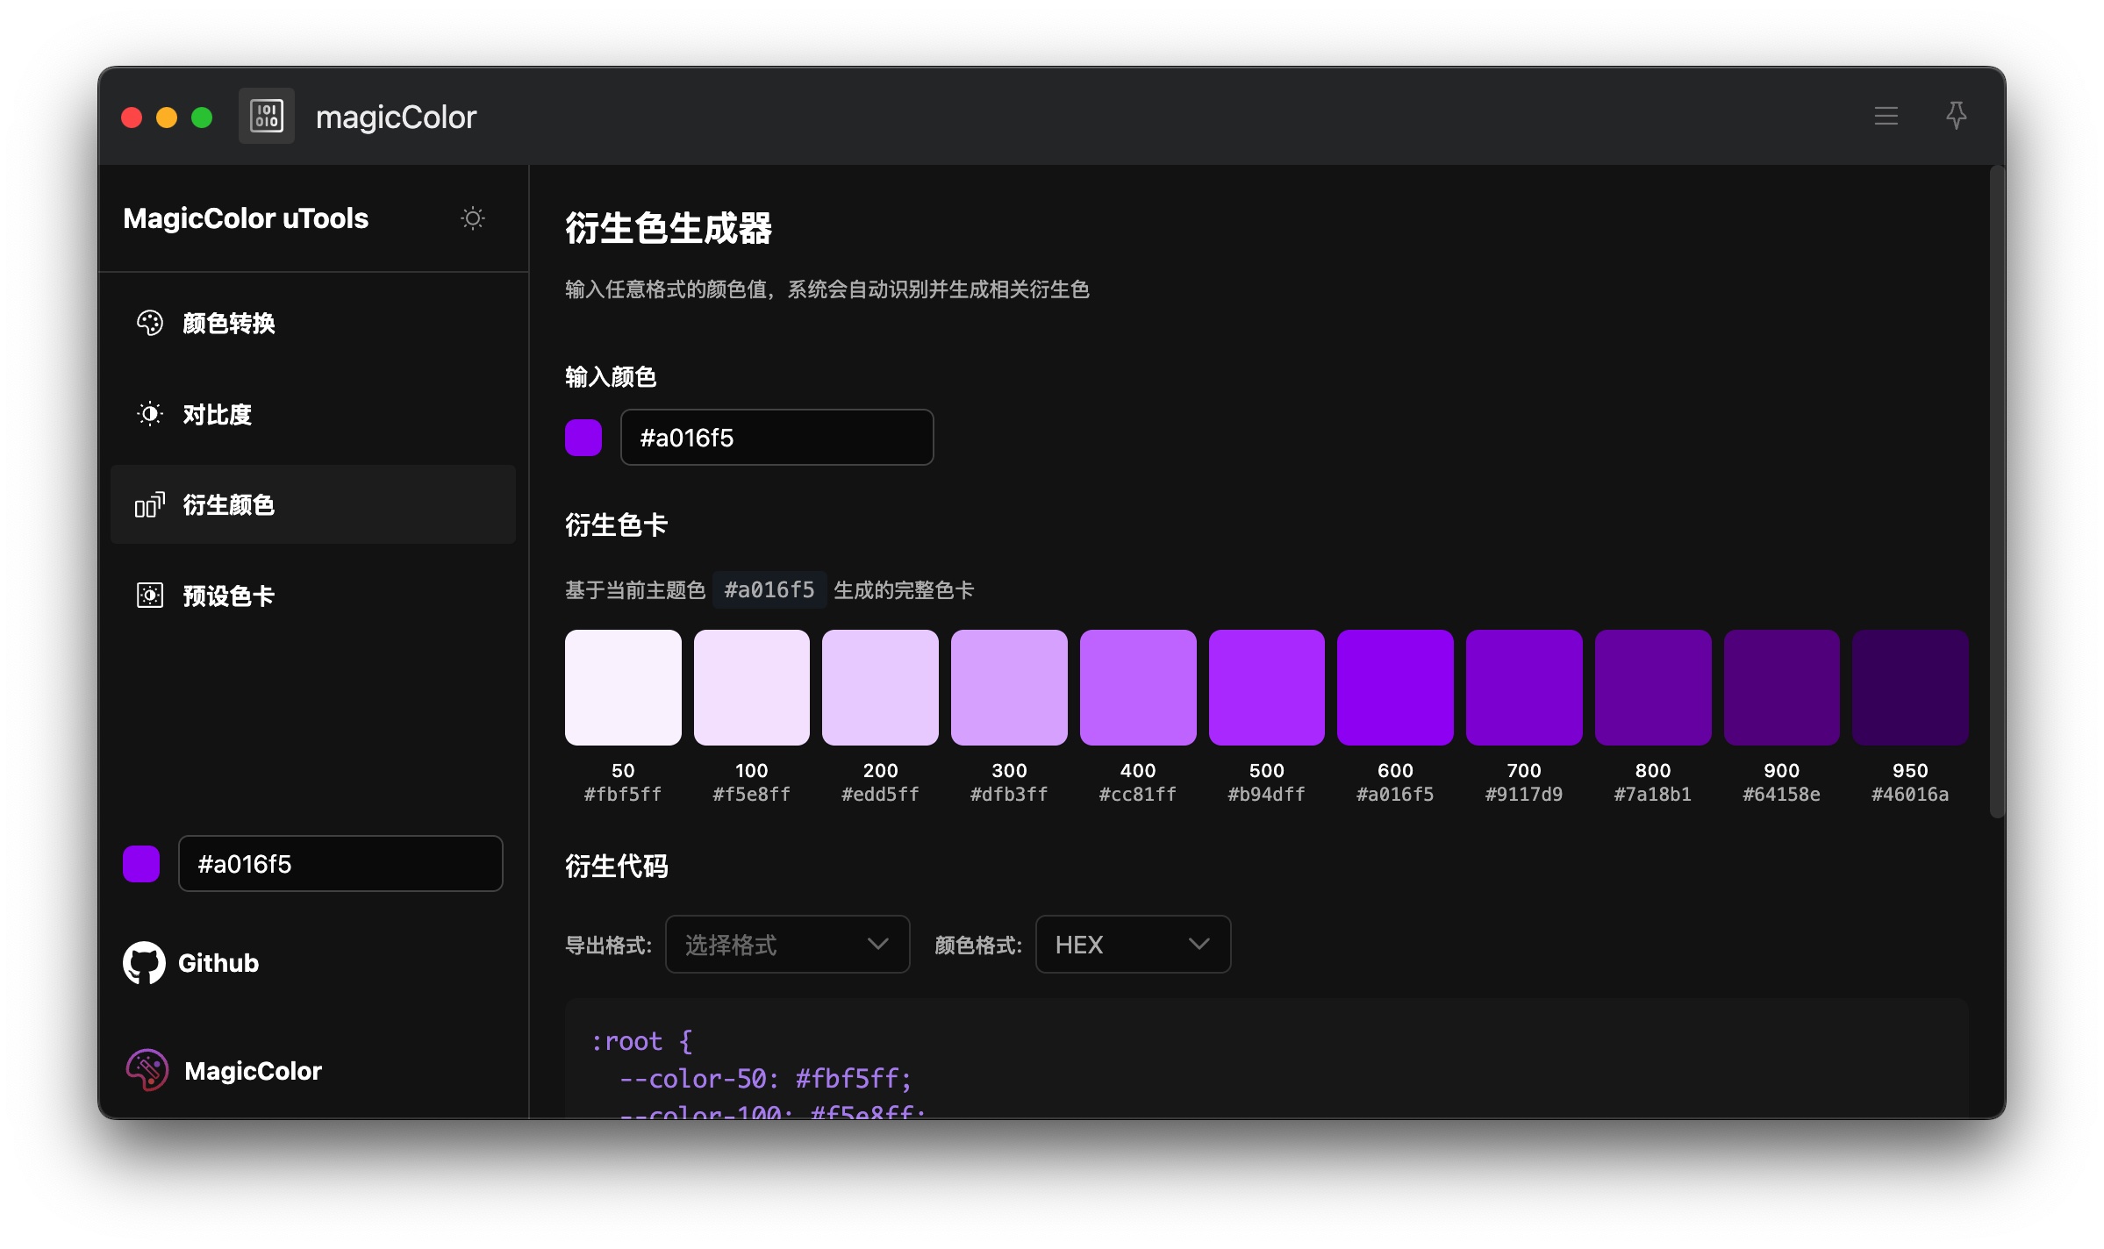Open the Github octocat icon

[144, 963]
